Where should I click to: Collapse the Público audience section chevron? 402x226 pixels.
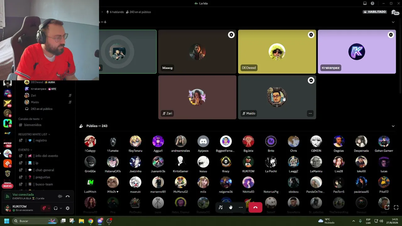[x=393, y=126]
